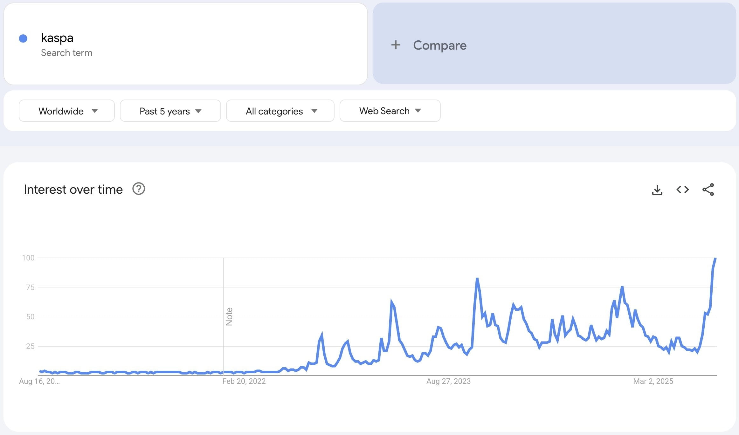Open the help question mark icon
739x435 pixels.
(x=139, y=189)
